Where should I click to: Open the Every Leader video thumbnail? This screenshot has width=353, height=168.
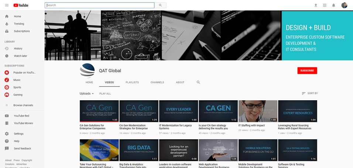pos(178,111)
